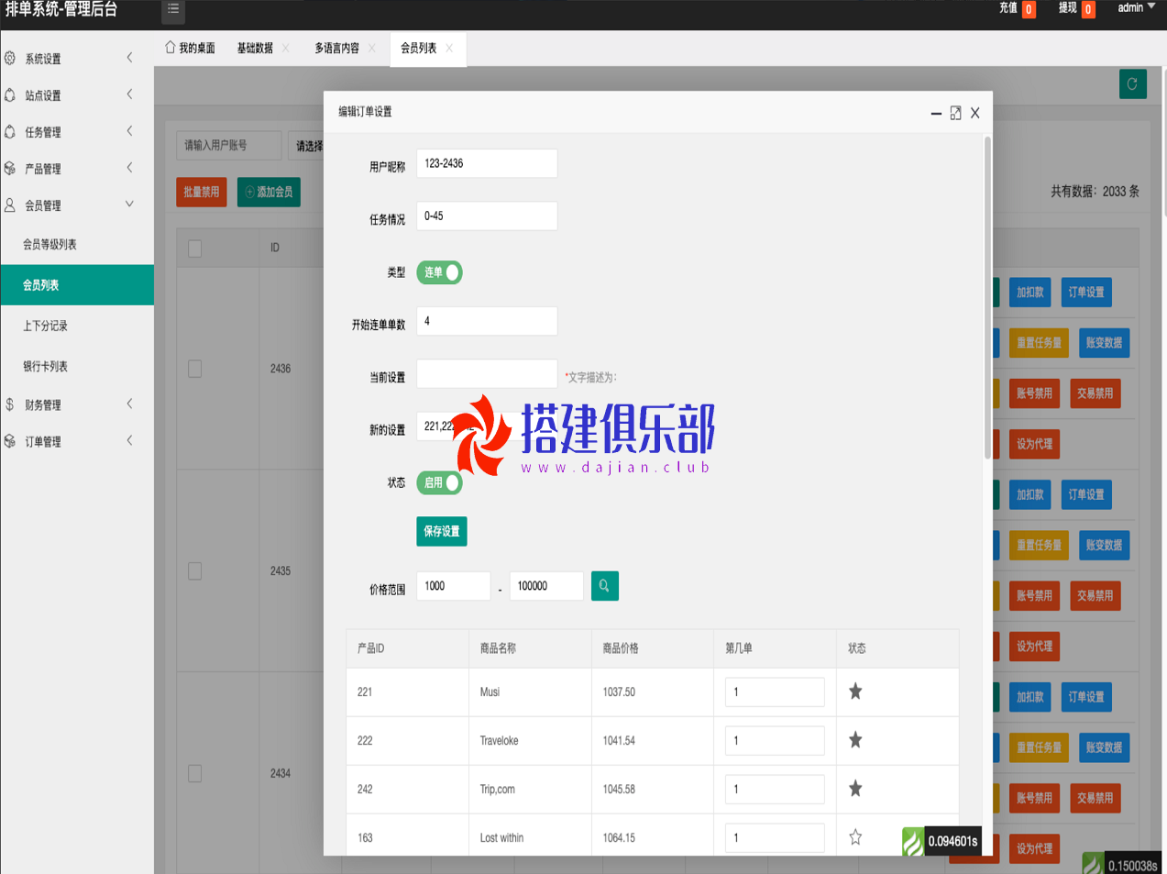The width and height of the screenshot is (1167, 874).
Task: Click the 站点设置 icon in sidebar
Action: pyautogui.click(x=10, y=94)
